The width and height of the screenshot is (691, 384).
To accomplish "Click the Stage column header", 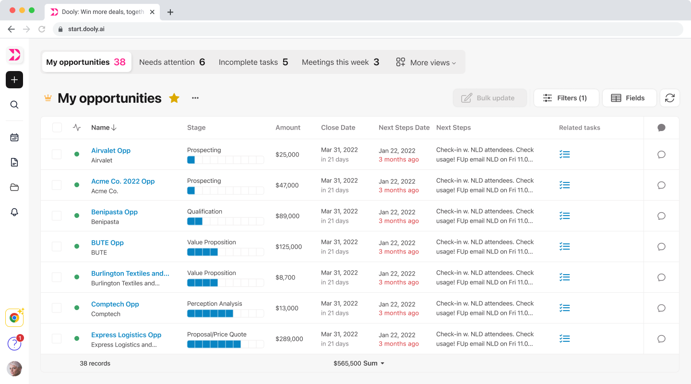I will (196, 128).
